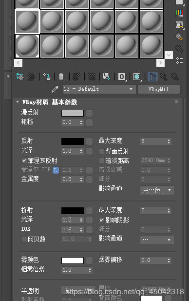Click map button beside 粗糙 value

point(89,122)
